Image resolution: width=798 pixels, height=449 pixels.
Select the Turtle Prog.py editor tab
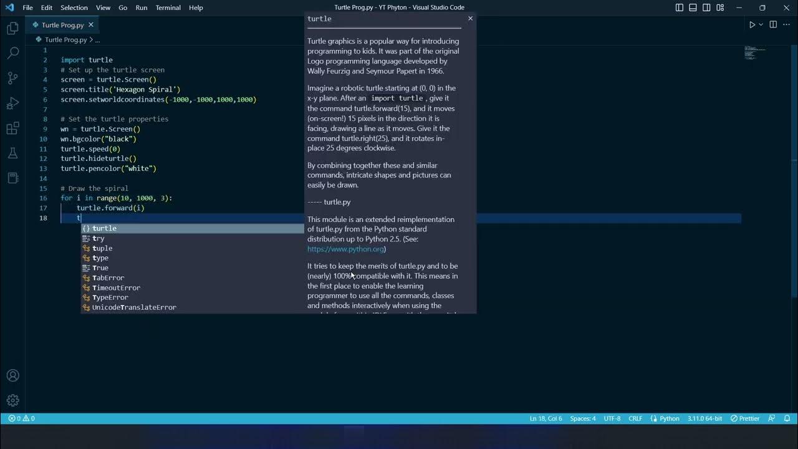[x=62, y=25]
